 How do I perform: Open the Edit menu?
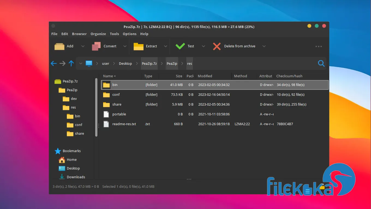65,34
